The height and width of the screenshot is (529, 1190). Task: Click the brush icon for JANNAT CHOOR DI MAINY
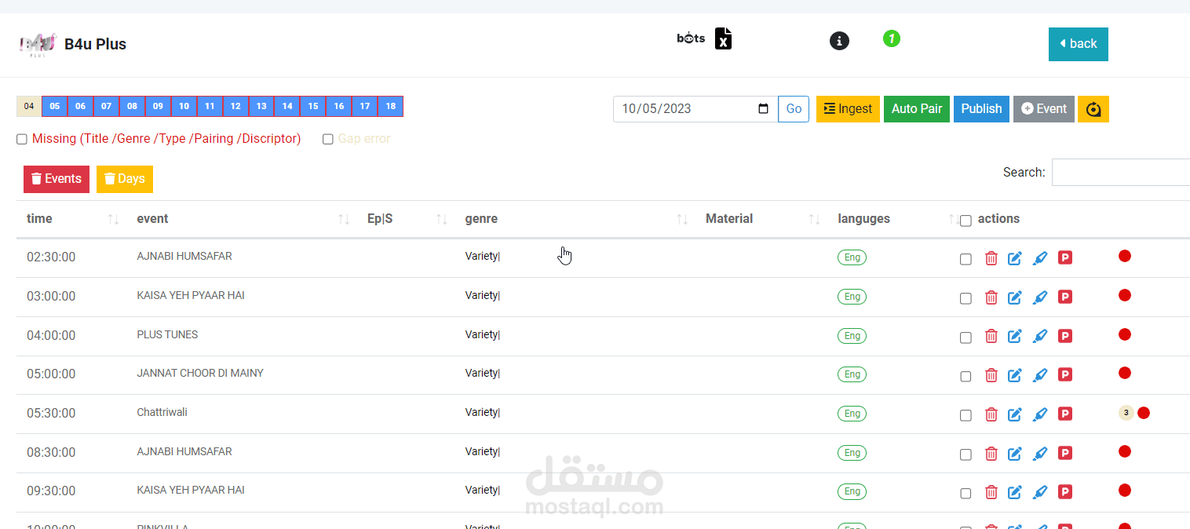coord(1040,374)
